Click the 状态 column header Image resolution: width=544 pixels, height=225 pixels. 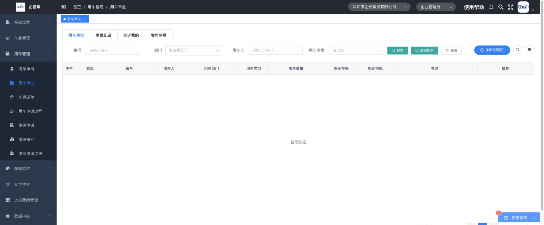pos(90,69)
